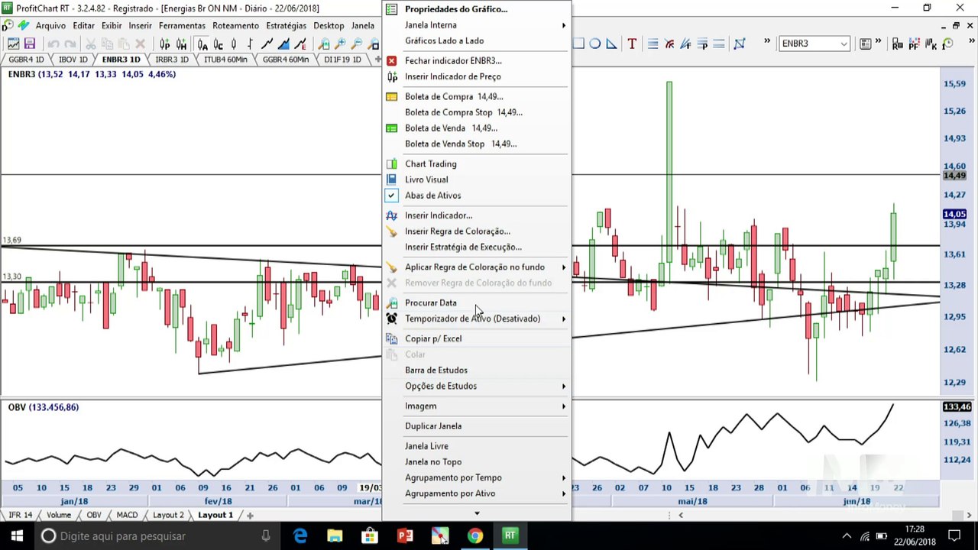978x550 pixels.
Task: Click the Windows search box
Action: (x=157, y=536)
